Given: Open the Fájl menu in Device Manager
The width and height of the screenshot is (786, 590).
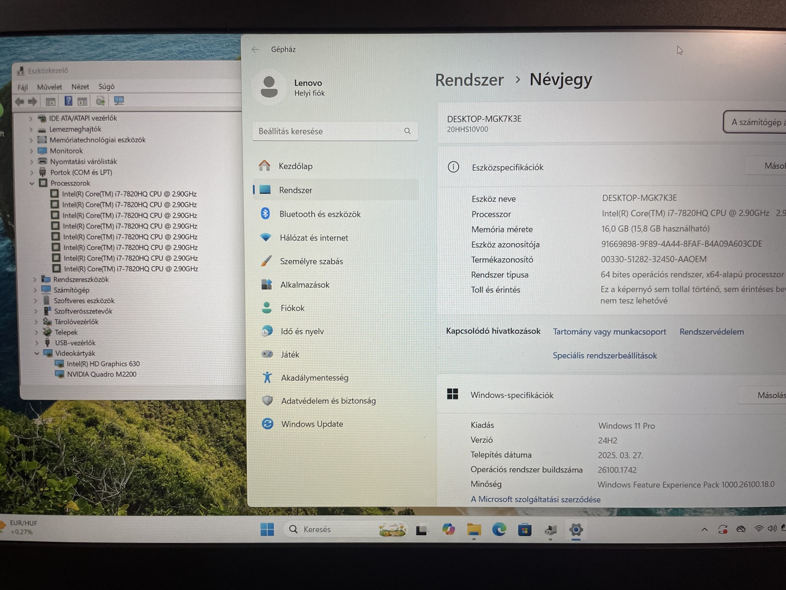Looking at the screenshot, I should coord(23,87).
